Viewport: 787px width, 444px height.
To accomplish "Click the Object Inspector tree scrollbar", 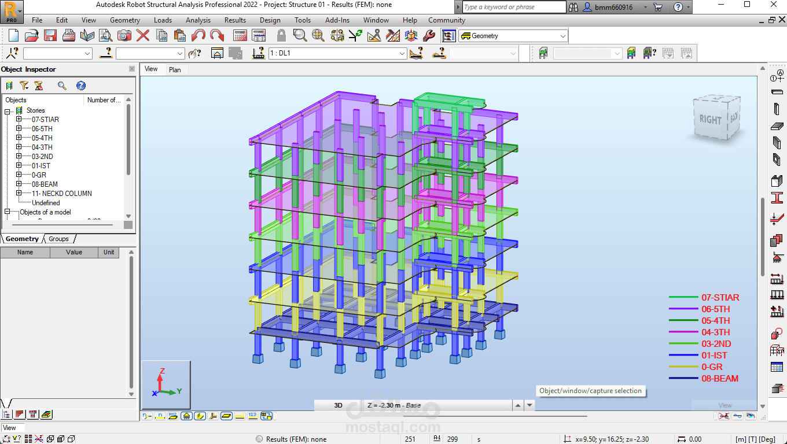I will 128,139.
